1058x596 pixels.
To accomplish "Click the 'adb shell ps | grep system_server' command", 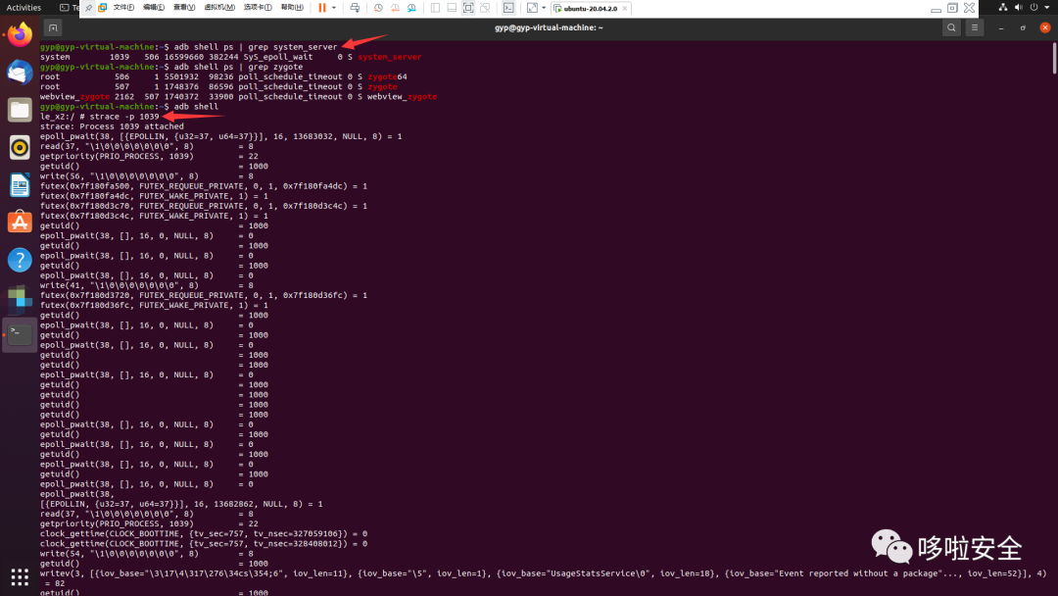I will point(255,47).
